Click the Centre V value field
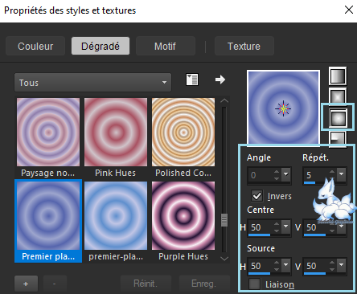 pos(315,227)
